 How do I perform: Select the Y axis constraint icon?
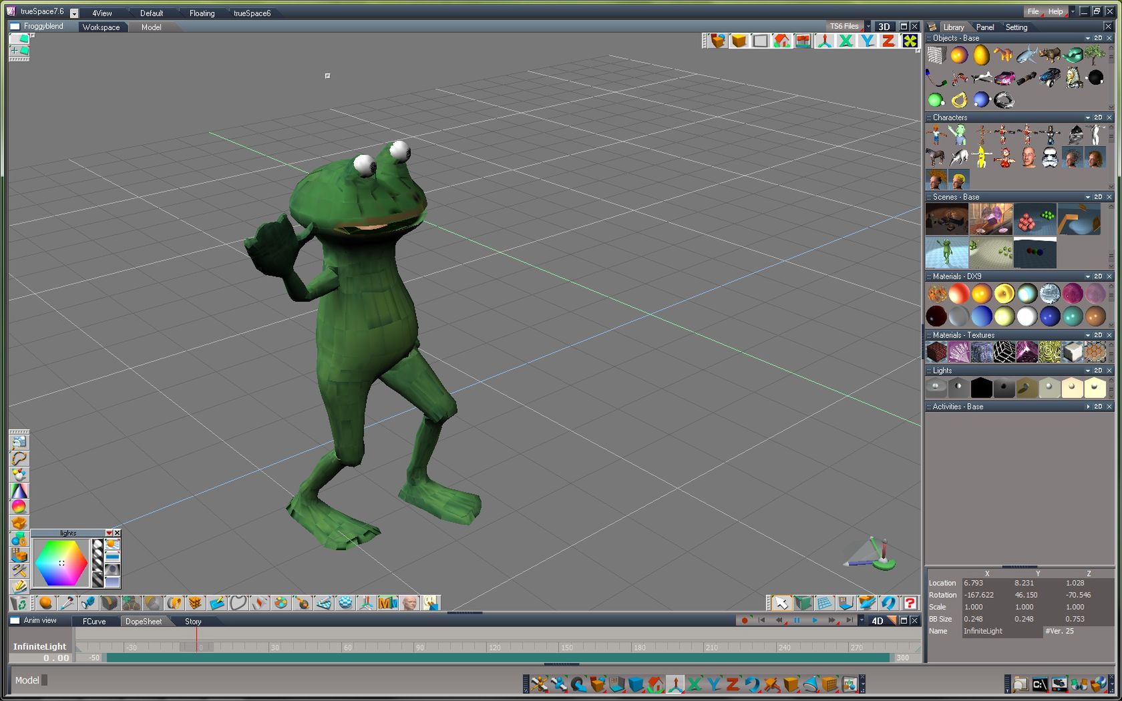click(x=867, y=41)
